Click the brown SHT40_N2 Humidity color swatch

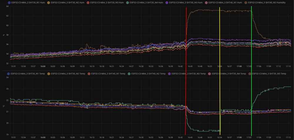(x=245, y=3)
